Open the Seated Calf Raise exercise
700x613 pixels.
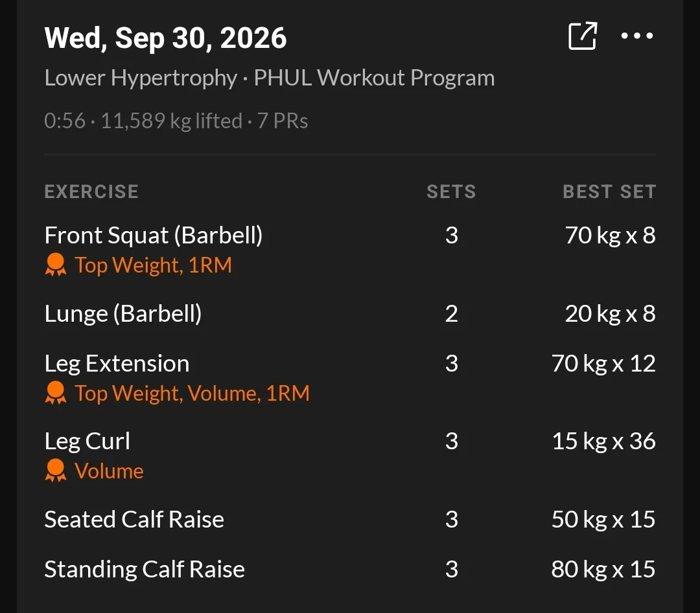coord(350,519)
